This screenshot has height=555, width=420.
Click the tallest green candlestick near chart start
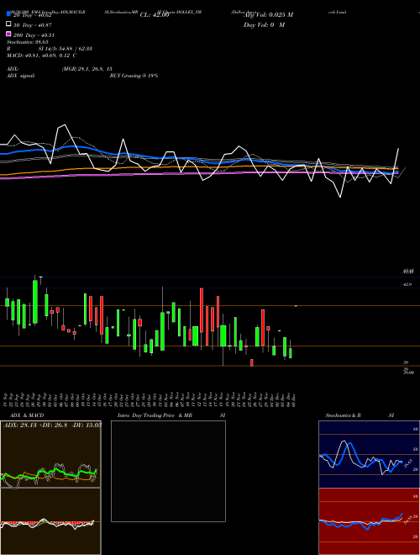tap(35, 302)
